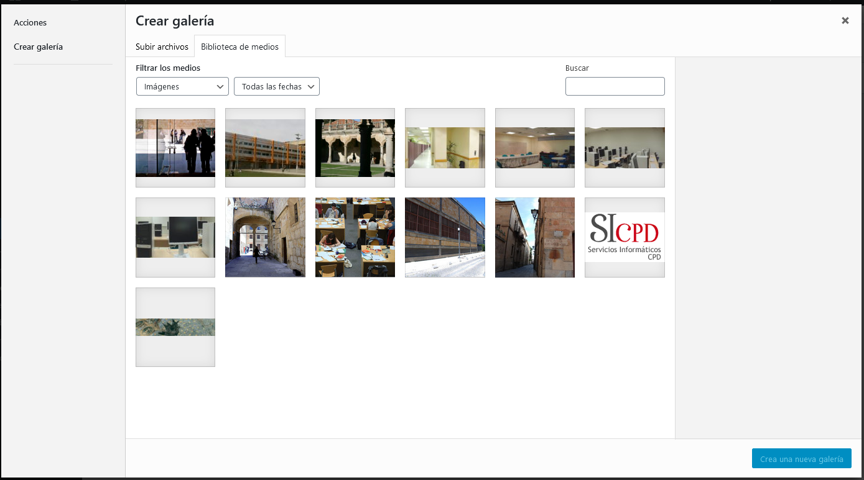The height and width of the screenshot is (480, 864).
Task: Switch to the Subir archivos tab
Action: point(162,47)
